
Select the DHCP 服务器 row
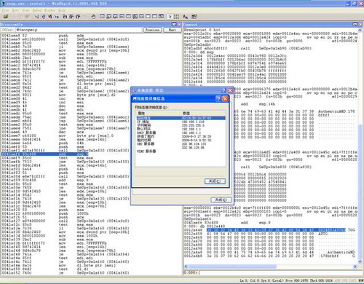pos(181,133)
